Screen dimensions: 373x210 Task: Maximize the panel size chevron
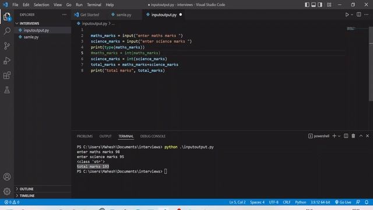(x=361, y=136)
